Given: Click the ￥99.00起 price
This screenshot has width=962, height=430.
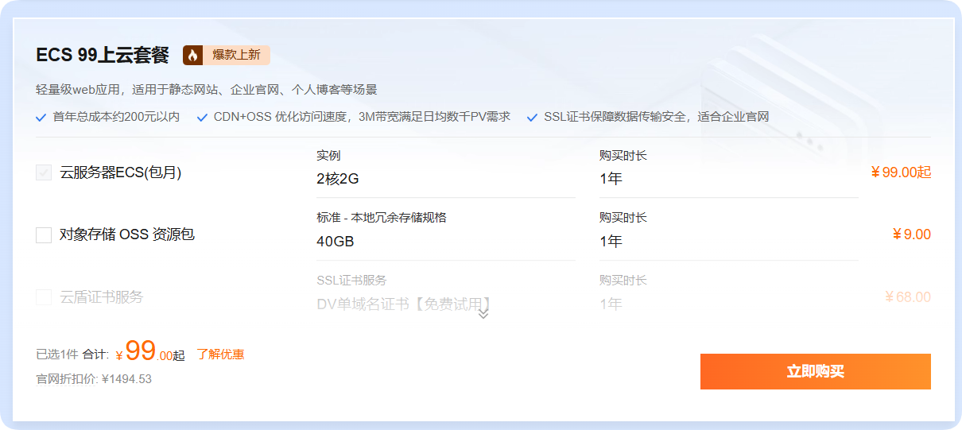Looking at the screenshot, I should tap(900, 172).
